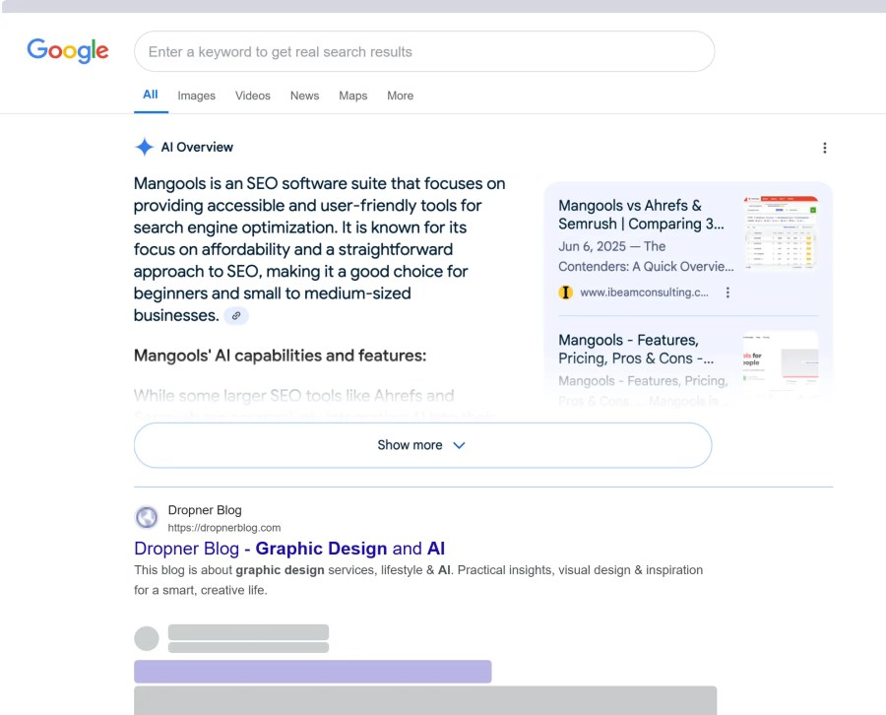
Task: Select the All tab
Action: (150, 95)
